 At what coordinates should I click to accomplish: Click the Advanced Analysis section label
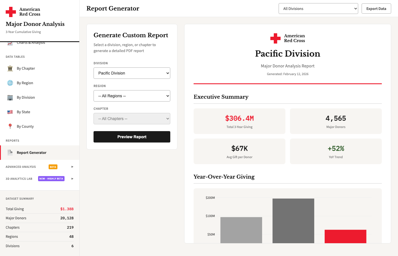pos(21,167)
